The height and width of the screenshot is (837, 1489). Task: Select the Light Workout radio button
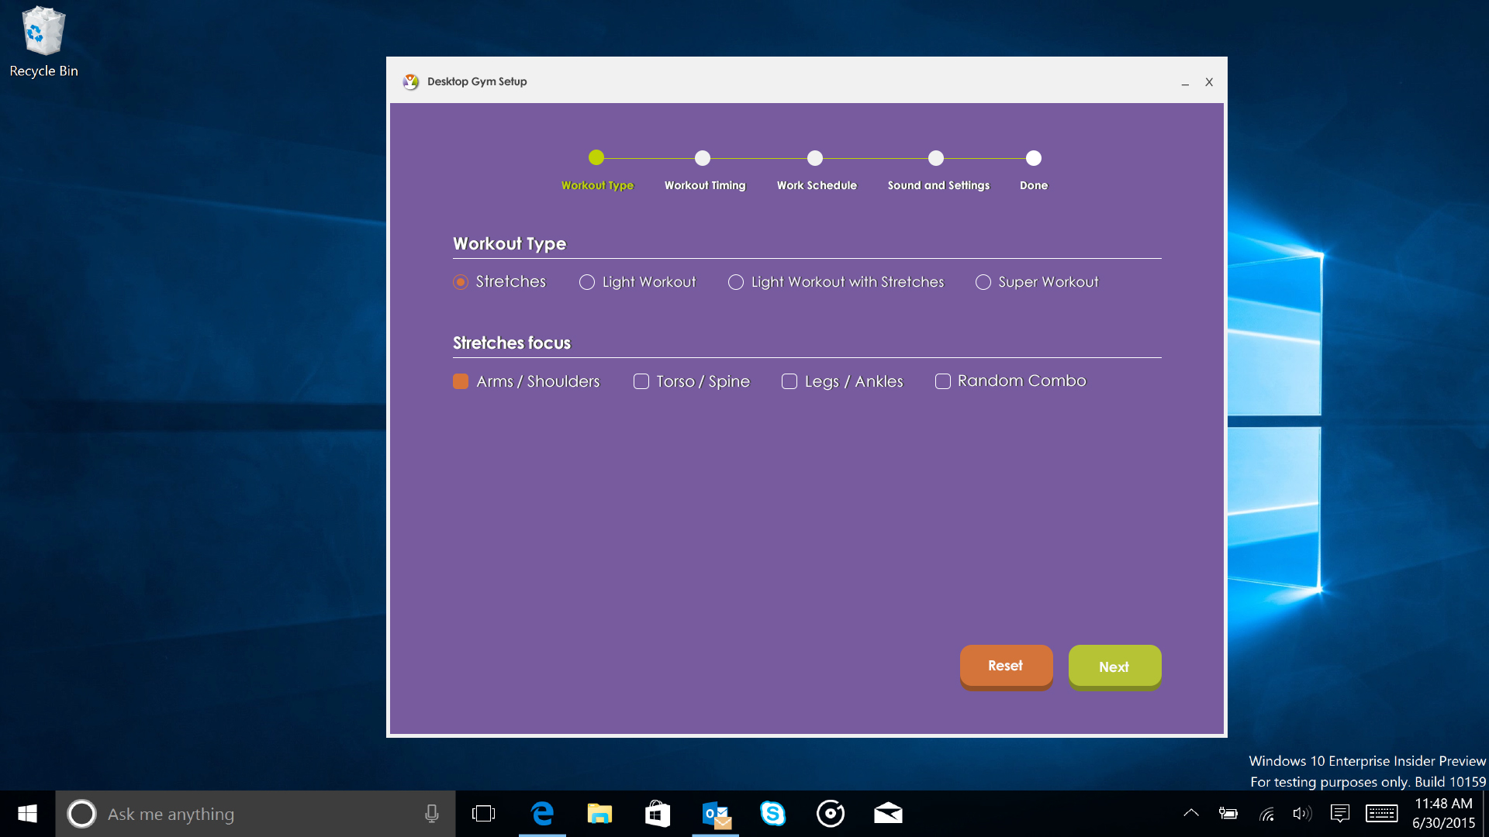click(x=587, y=282)
